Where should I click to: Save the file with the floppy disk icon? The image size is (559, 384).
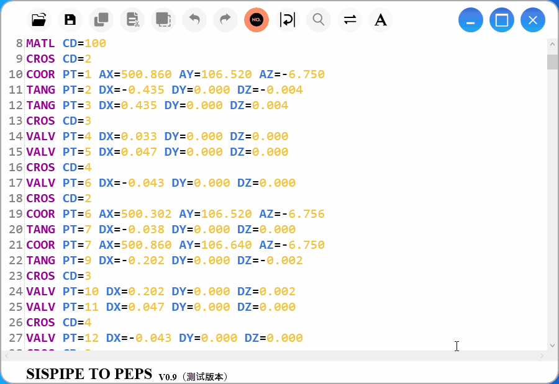click(70, 20)
